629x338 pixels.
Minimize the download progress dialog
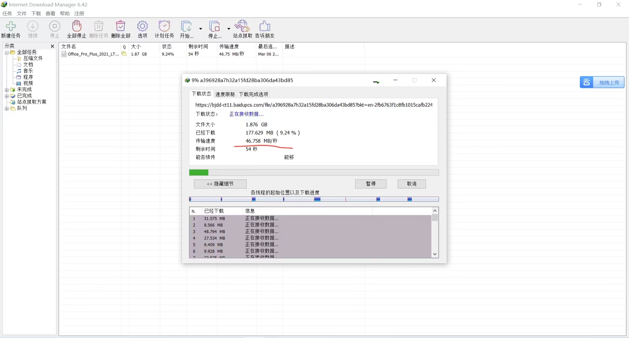click(395, 80)
